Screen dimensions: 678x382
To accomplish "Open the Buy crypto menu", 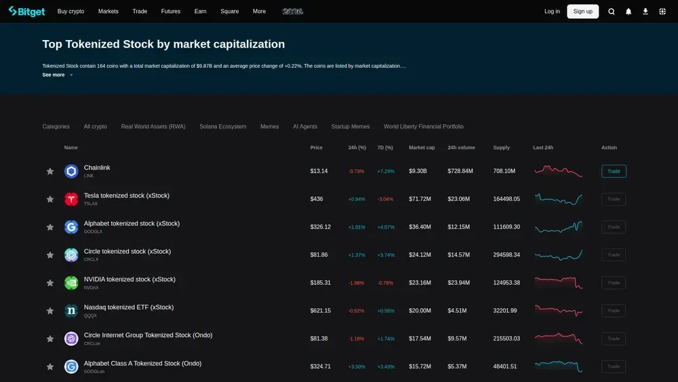I will tap(71, 12).
